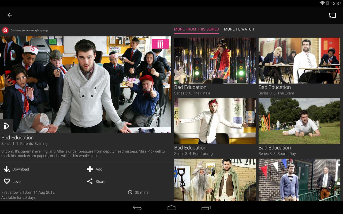Tap the G guidance rating icon

coord(5,30)
